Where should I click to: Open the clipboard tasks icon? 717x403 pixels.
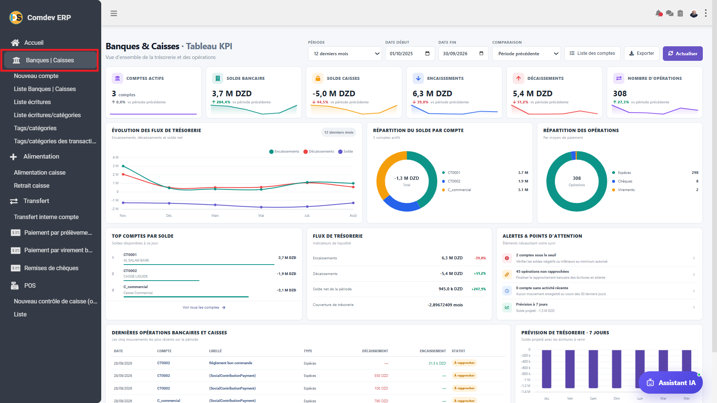point(680,13)
